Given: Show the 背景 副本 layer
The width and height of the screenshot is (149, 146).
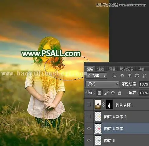Looking at the screenshot, I should pyautogui.click(x=89, y=104).
